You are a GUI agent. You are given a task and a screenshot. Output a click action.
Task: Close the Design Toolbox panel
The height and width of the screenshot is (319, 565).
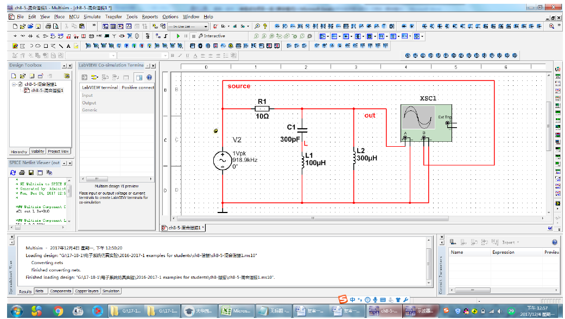pyautogui.click(x=70, y=66)
